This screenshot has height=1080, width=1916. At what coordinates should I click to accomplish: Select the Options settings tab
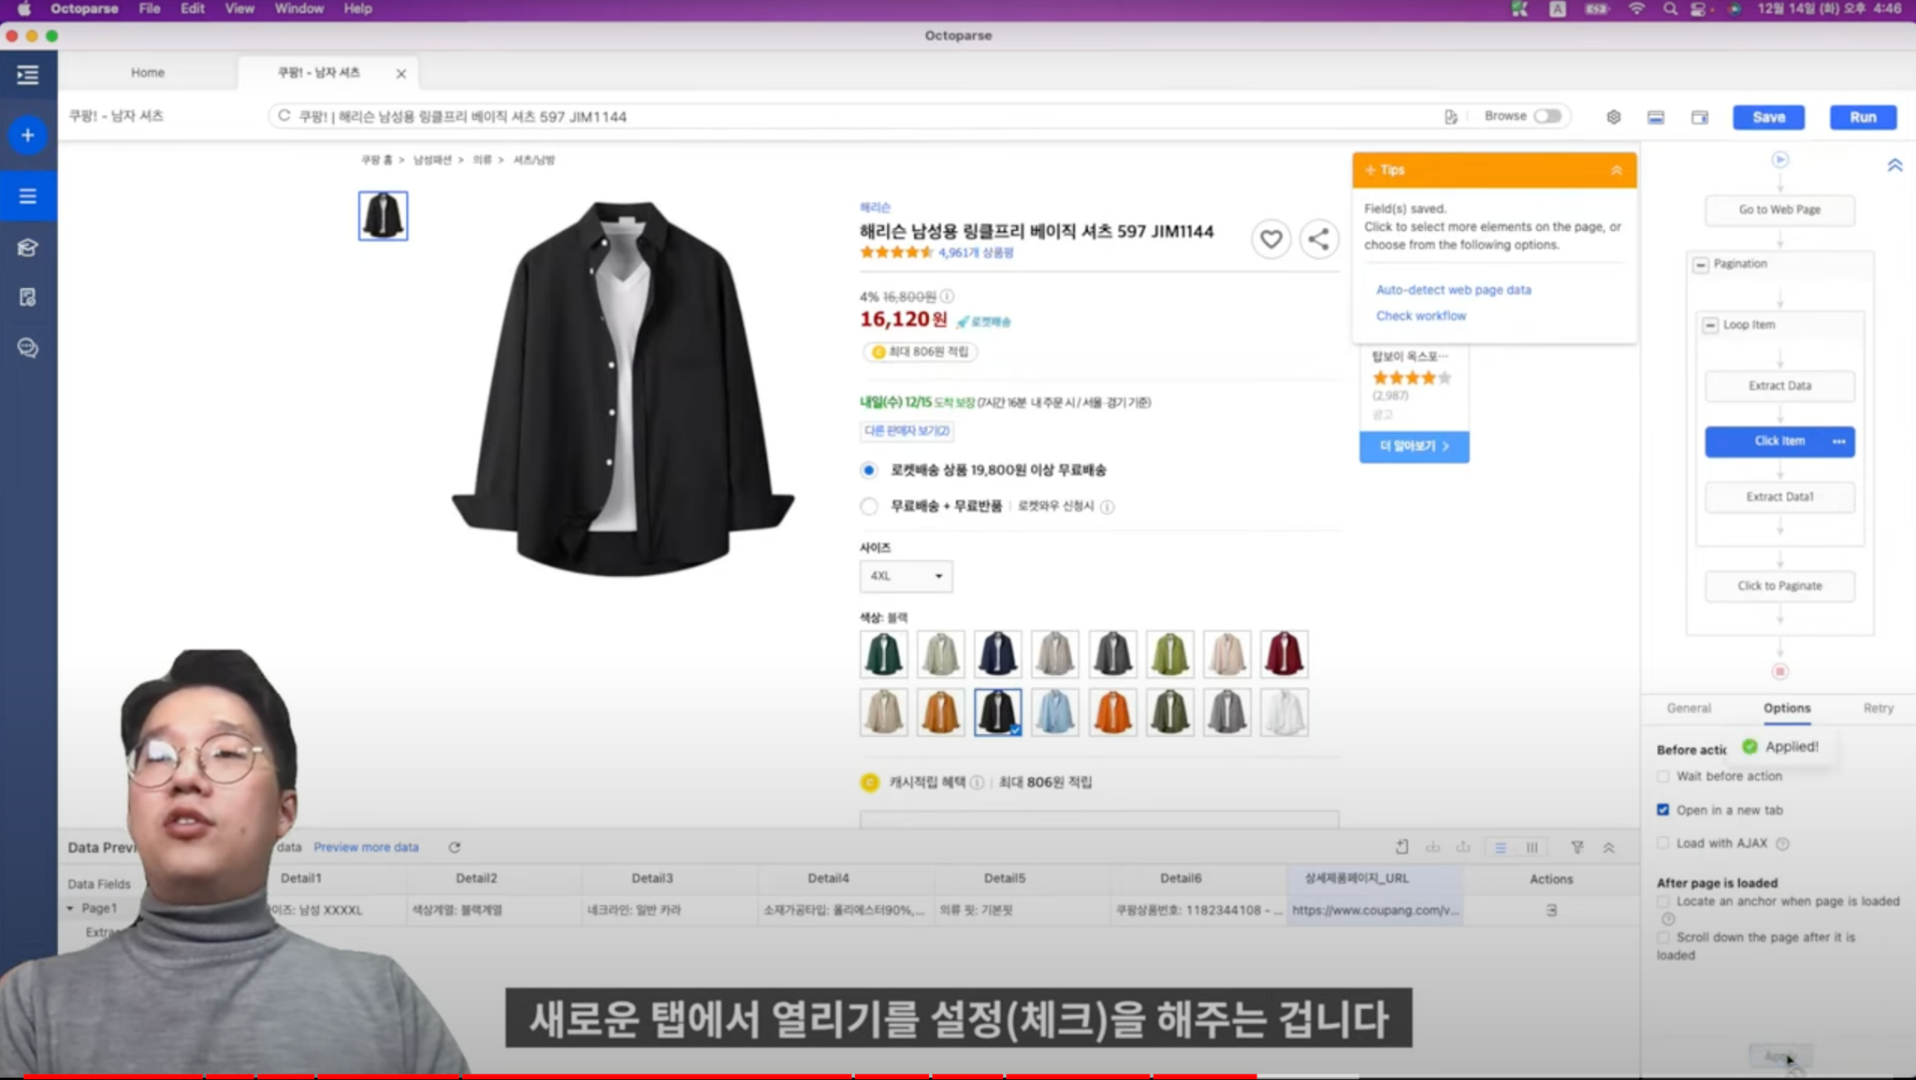click(1787, 708)
